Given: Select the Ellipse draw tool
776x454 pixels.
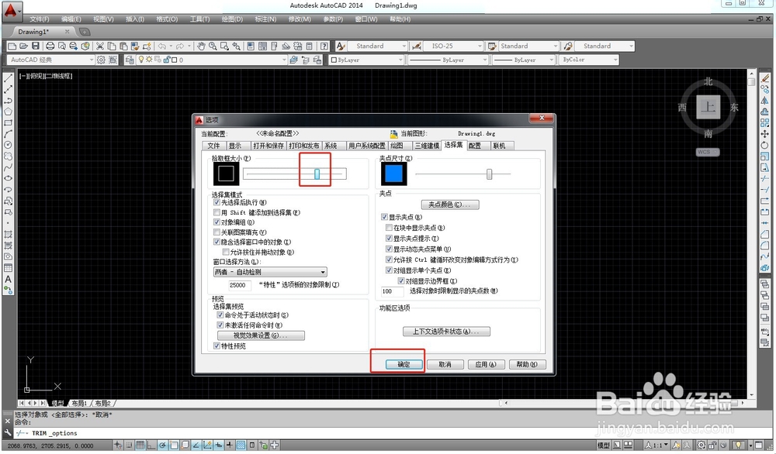Looking at the screenshot, I should pos(8,178).
